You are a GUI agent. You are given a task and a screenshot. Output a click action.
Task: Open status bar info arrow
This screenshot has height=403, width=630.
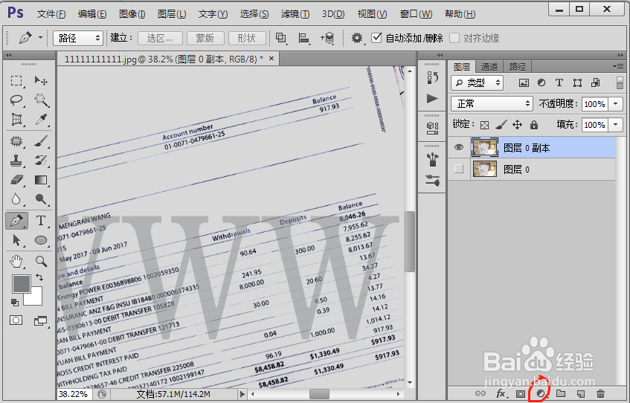point(242,394)
